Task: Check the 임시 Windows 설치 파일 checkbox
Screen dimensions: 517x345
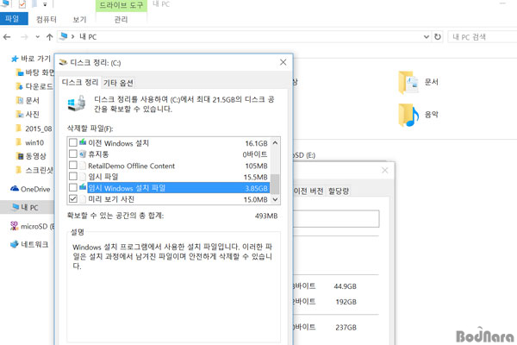Action: click(73, 187)
